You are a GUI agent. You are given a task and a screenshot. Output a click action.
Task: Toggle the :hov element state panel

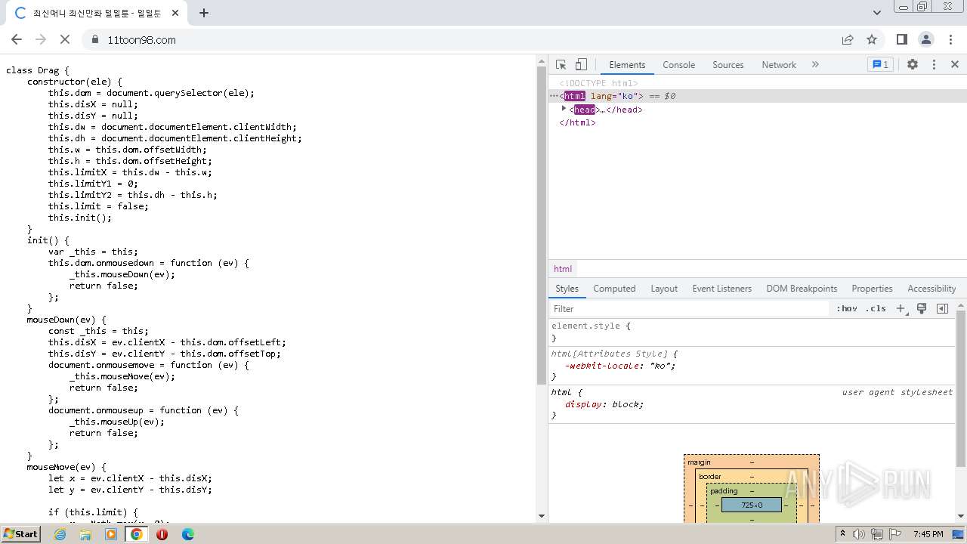(847, 308)
